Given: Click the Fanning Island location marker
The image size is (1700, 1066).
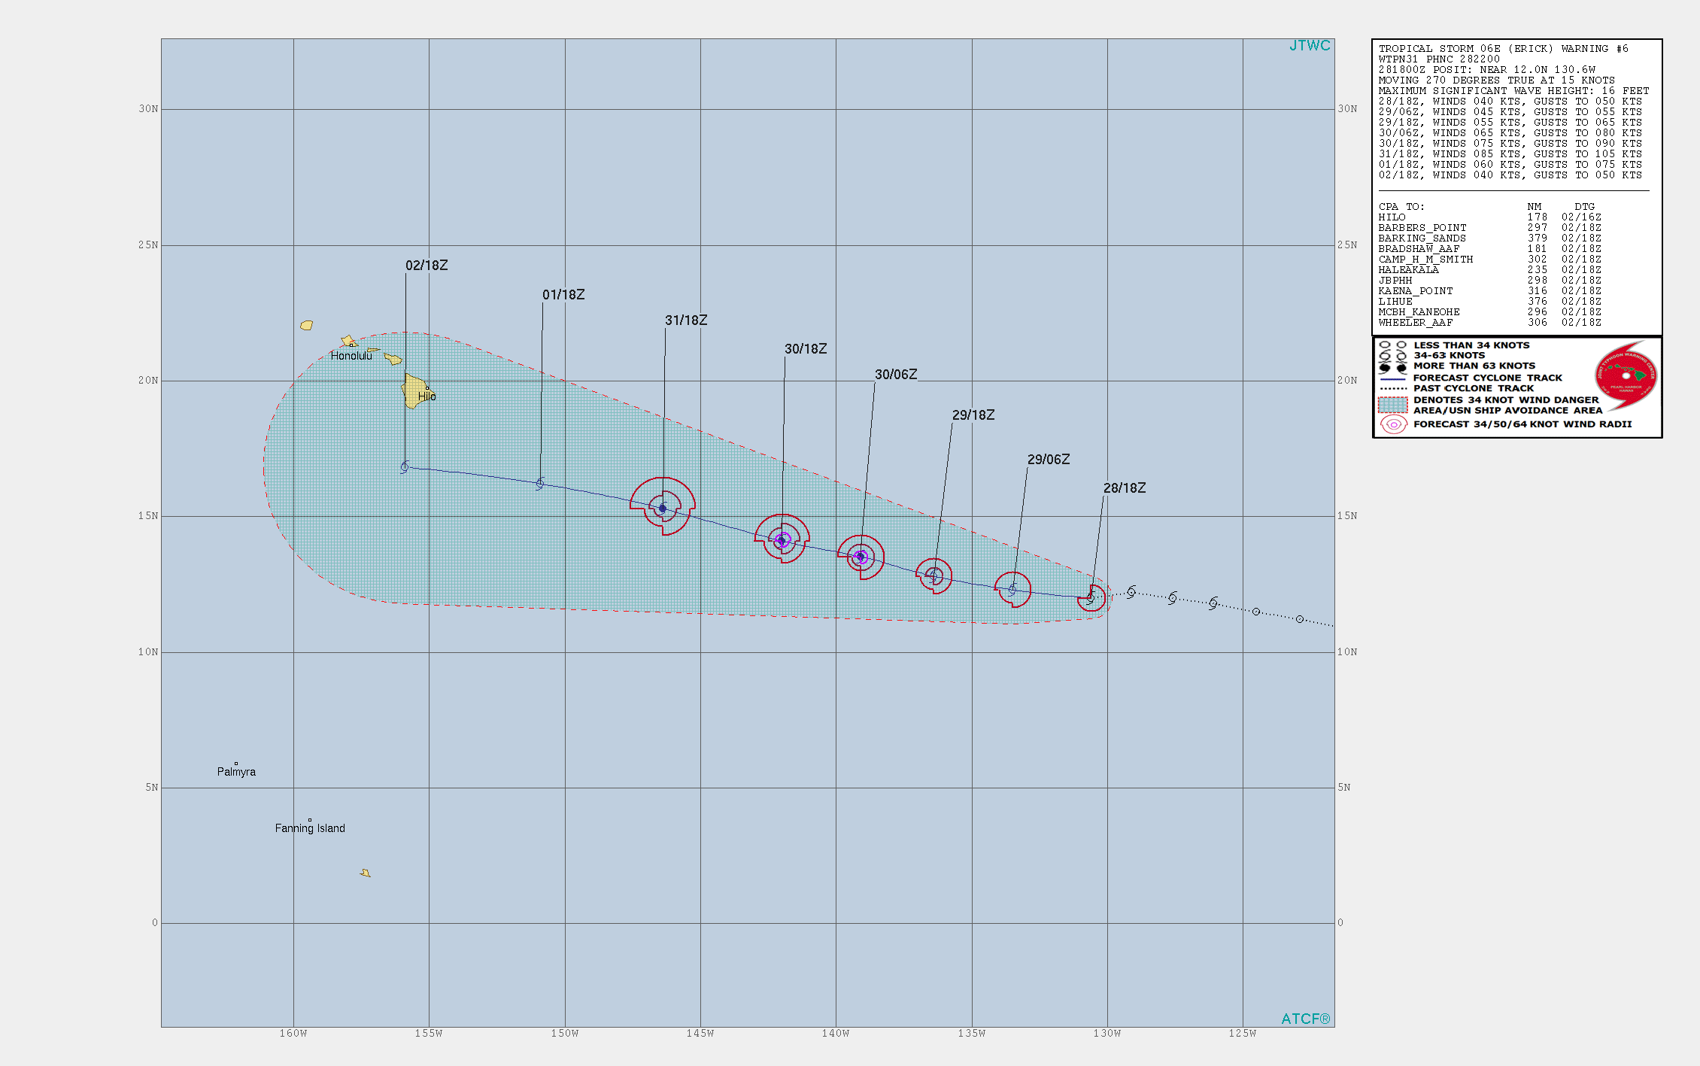Looking at the screenshot, I should (x=309, y=820).
